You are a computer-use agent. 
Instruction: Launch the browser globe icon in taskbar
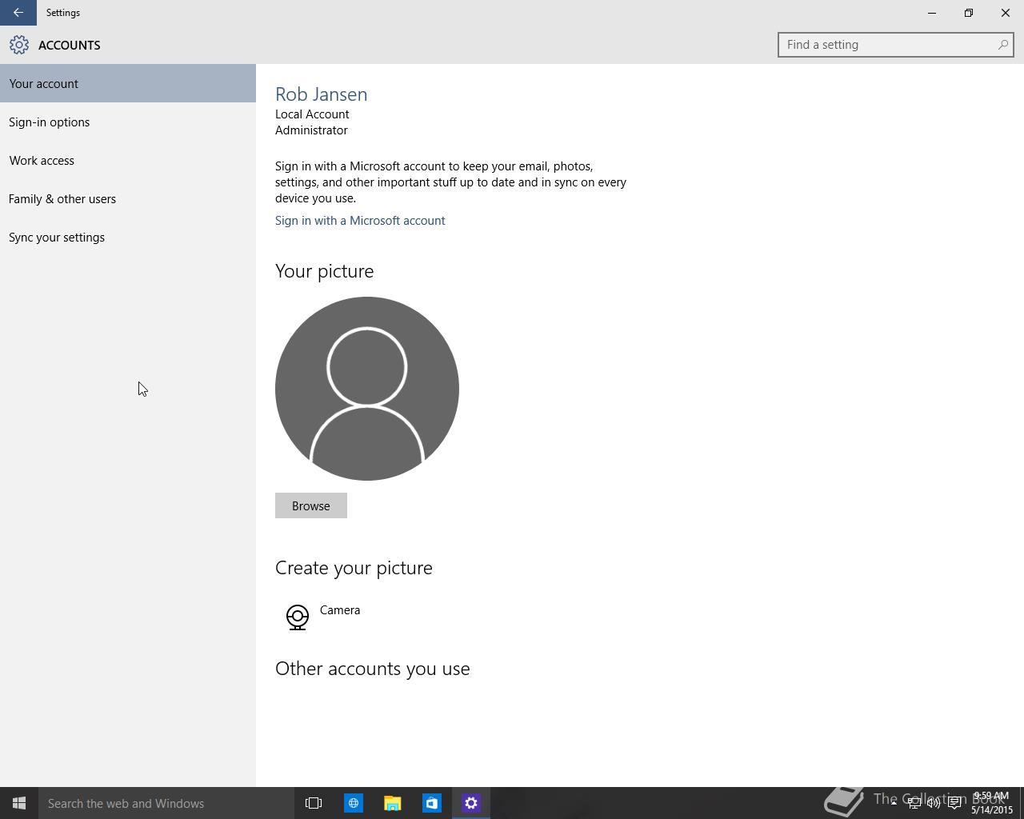pyautogui.click(x=353, y=803)
